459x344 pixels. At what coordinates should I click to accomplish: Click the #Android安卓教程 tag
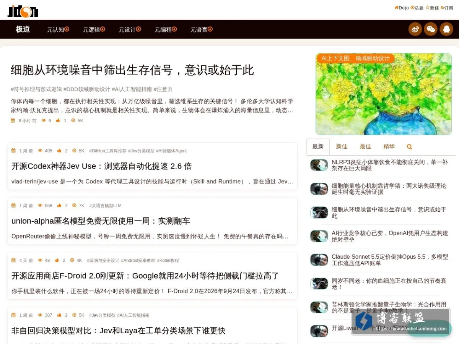tap(138, 260)
